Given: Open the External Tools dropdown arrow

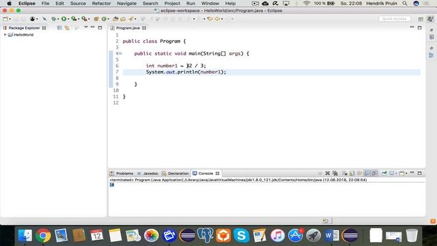Looking at the screenshot, I should tap(89, 19).
